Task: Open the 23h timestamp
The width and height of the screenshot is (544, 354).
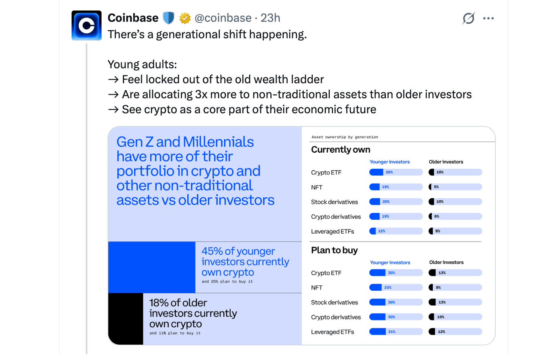Action: (271, 18)
